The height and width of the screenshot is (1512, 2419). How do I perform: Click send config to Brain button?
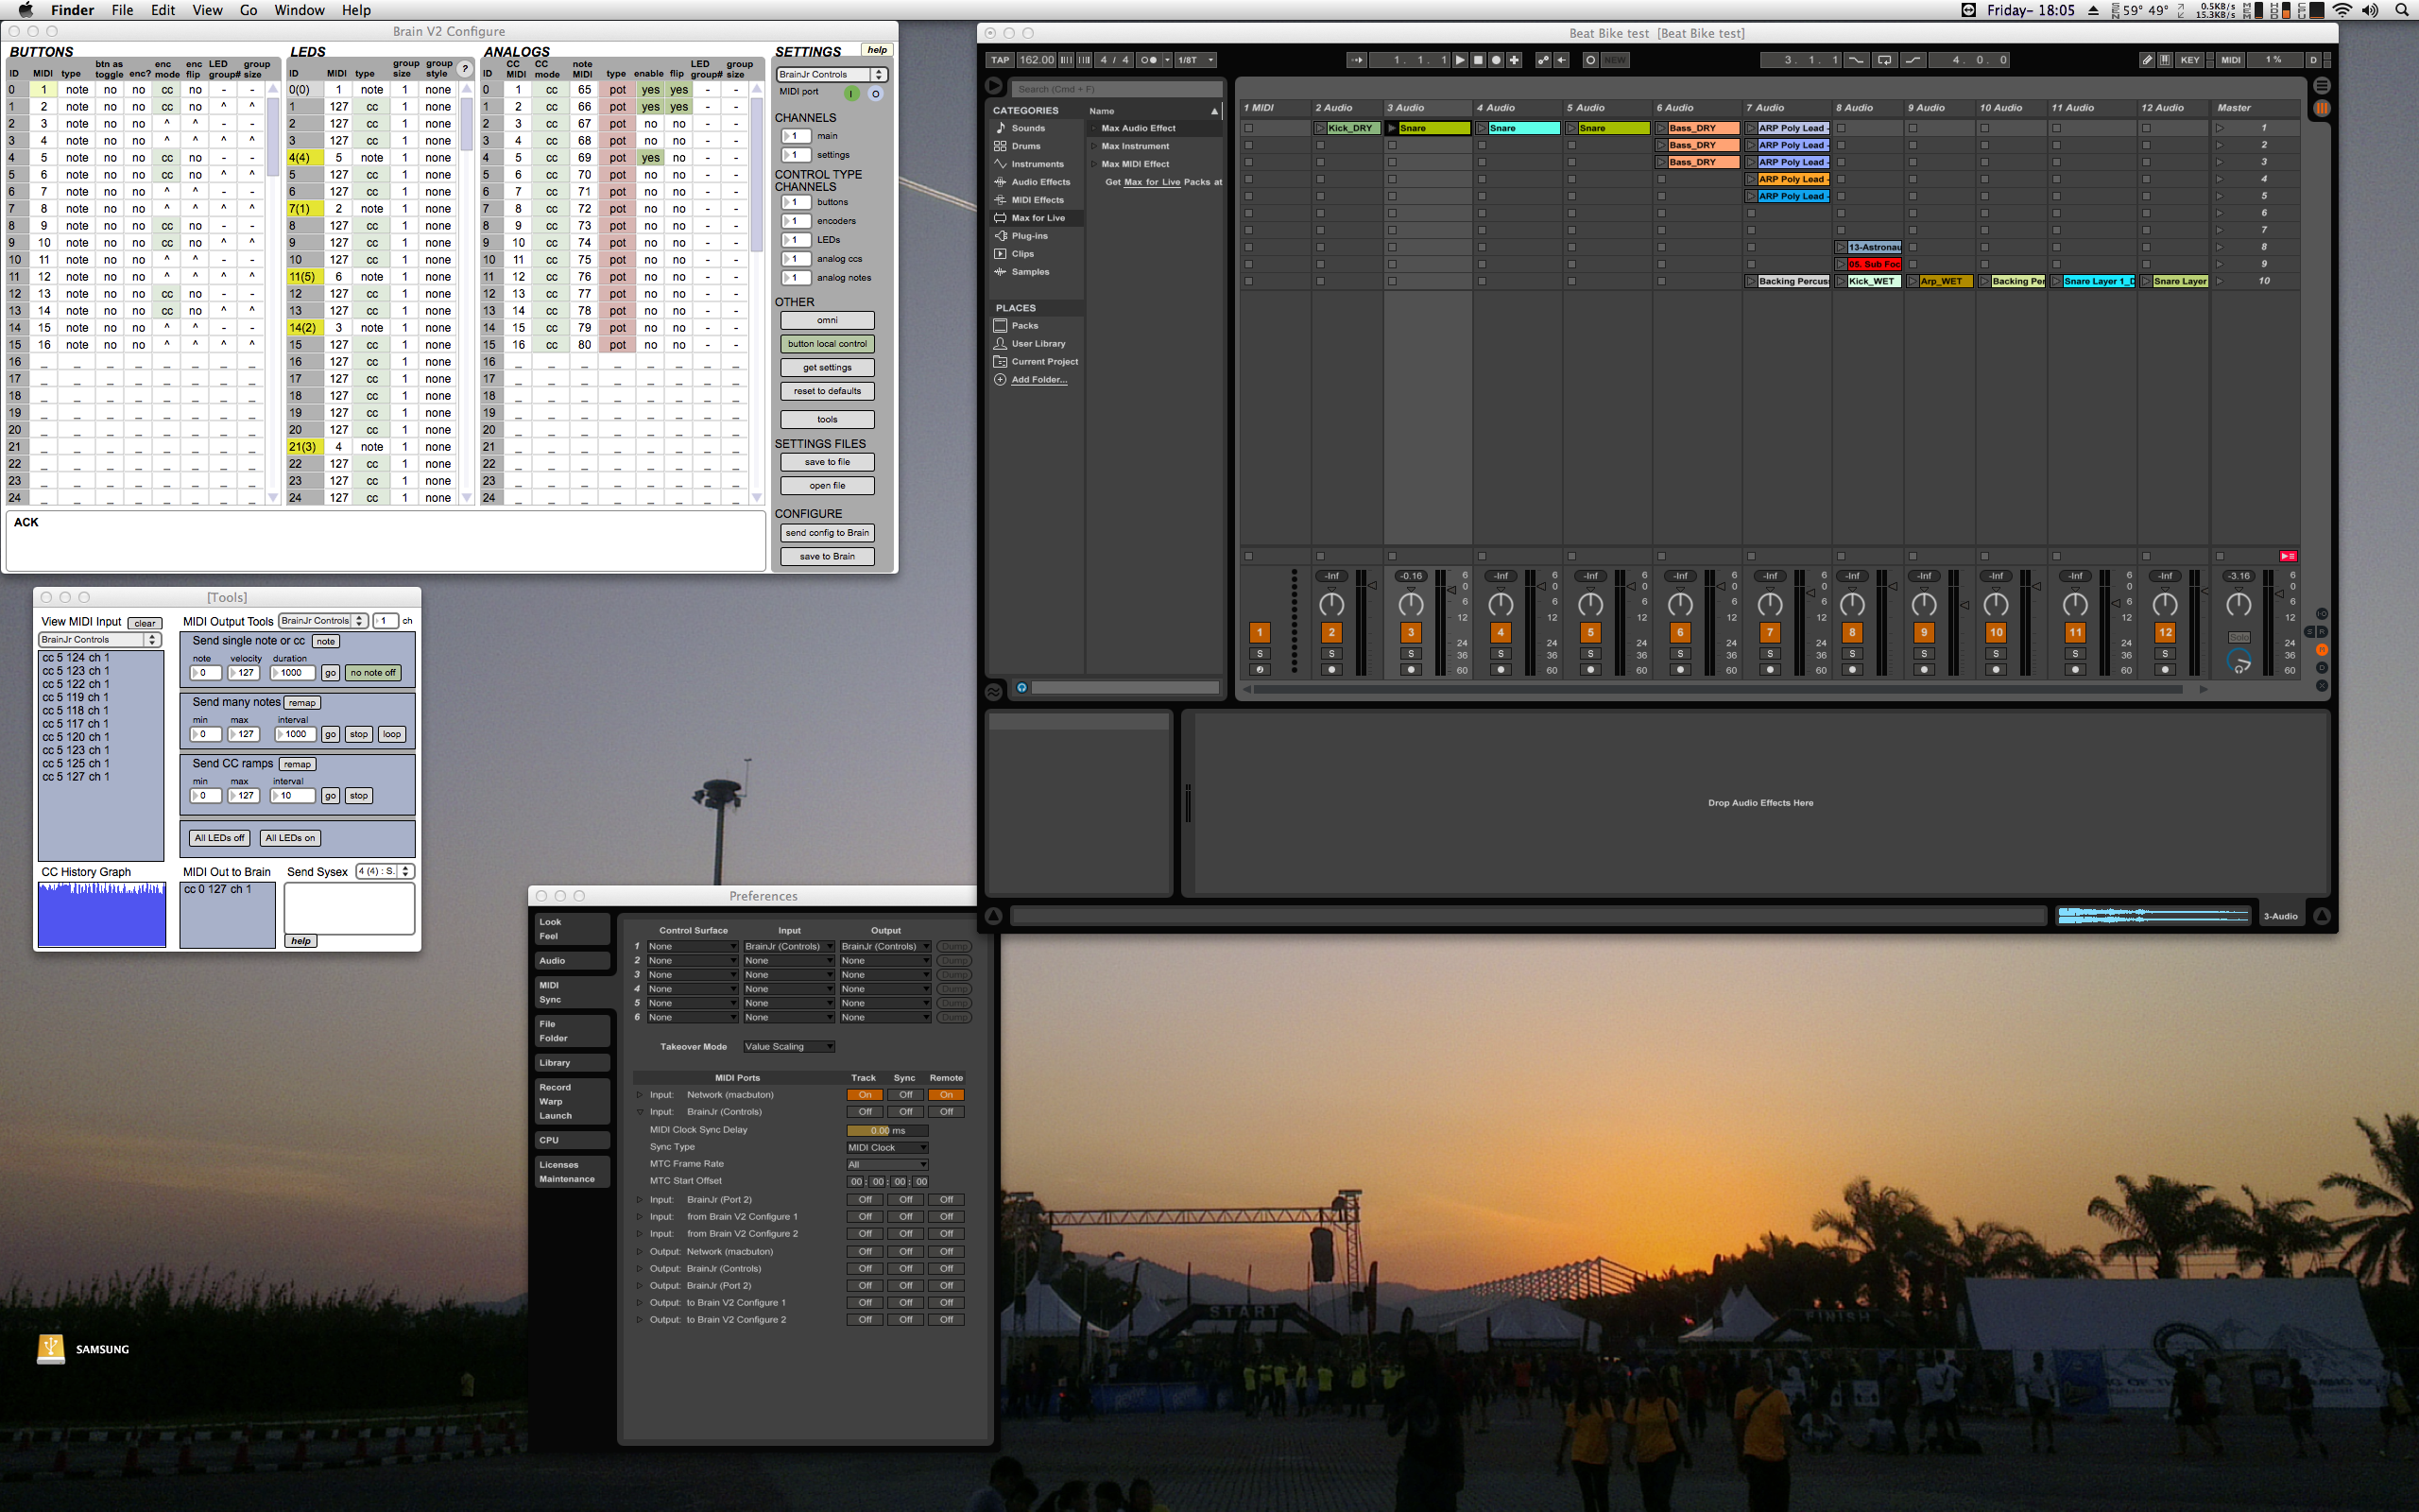[827, 533]
